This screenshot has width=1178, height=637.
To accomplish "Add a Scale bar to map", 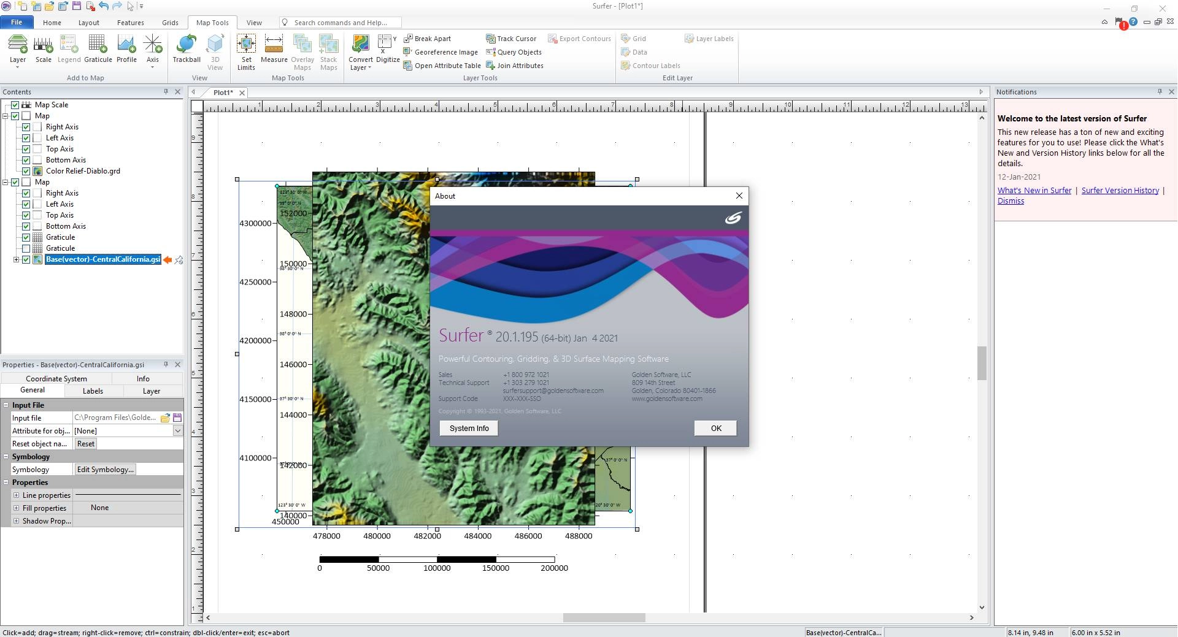I will click(x=43, y=50).
